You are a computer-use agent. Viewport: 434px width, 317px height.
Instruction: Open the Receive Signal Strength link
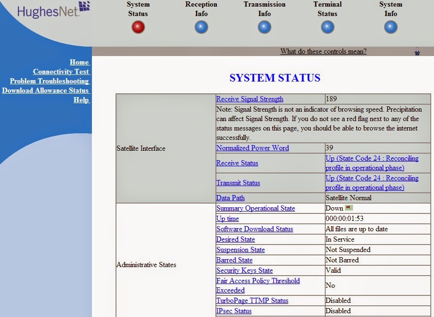pyautogui.click(x=250, y=99)
